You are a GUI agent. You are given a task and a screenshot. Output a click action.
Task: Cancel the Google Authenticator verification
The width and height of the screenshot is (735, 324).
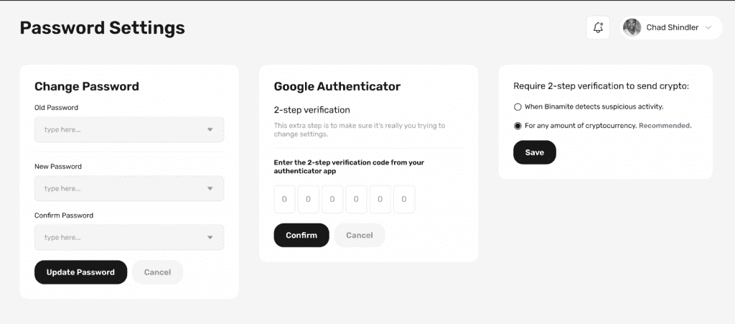pos(360,236)
